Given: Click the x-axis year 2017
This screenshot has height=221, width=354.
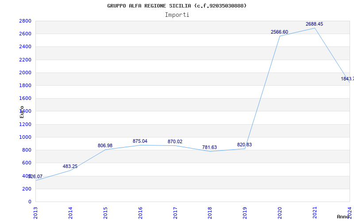Looking at the screenshot, I should 175,213.
